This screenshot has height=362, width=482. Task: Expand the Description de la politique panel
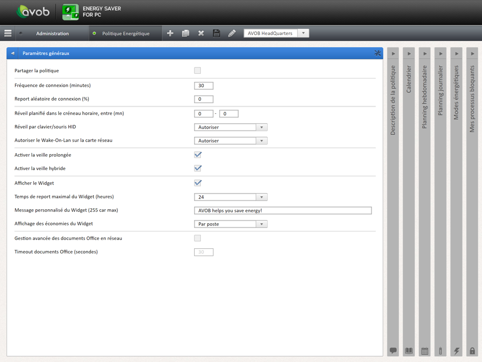click(393, 54)
